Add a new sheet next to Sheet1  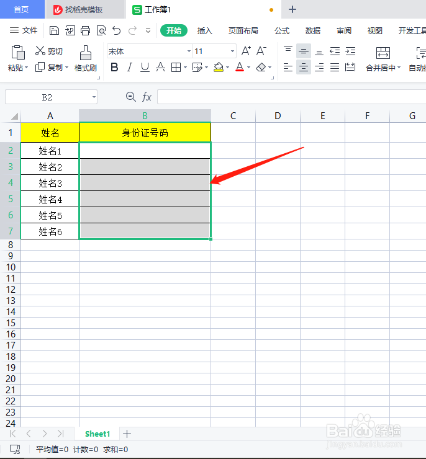tap(127, 434)
